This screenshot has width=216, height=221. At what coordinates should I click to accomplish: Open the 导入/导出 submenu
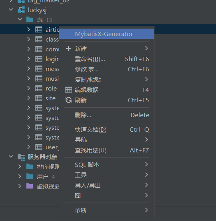(x=107, y=185)
